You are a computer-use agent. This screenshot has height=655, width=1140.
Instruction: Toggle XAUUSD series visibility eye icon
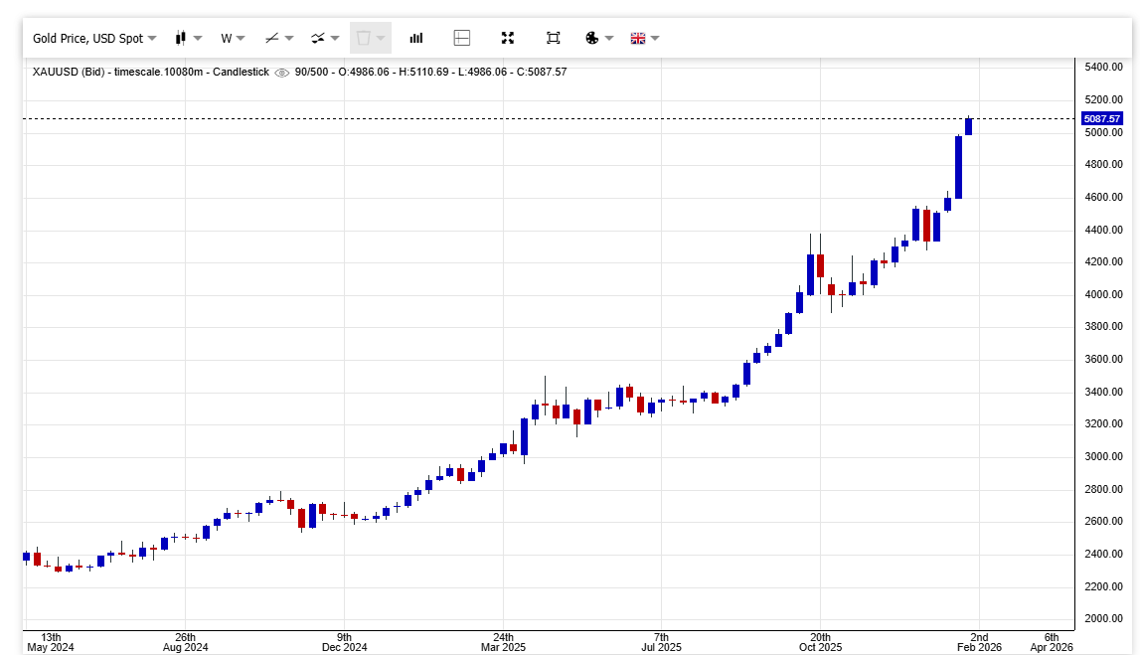click(x=282, y=73)
